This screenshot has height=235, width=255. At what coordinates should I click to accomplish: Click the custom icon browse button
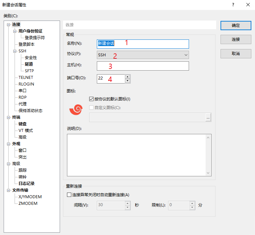tap(208, 118)
